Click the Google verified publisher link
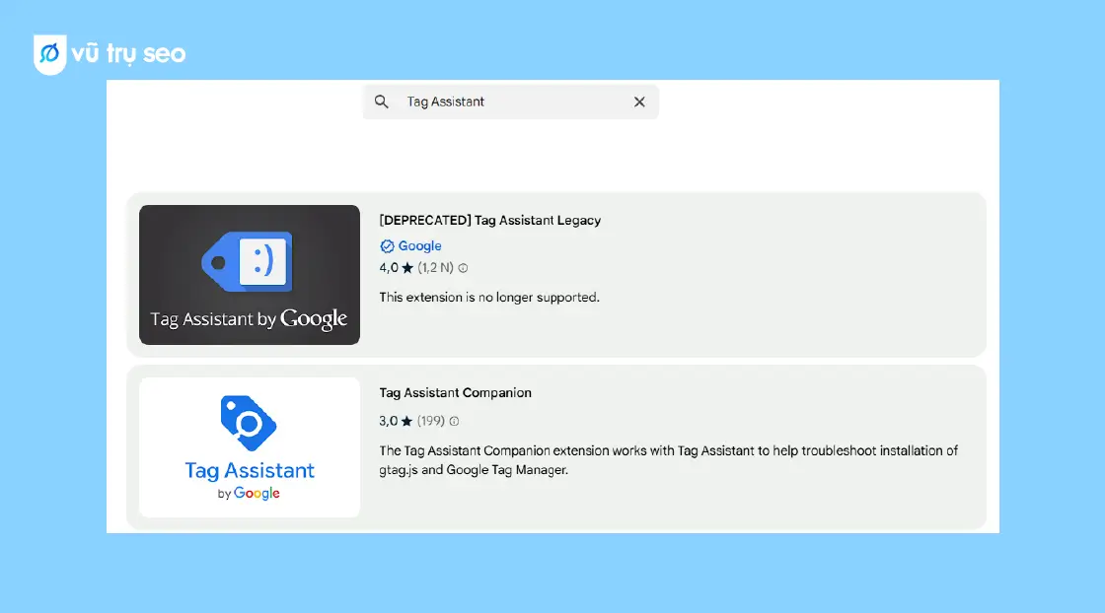This screenshot has height=613, width=1105. pos(419,245)
